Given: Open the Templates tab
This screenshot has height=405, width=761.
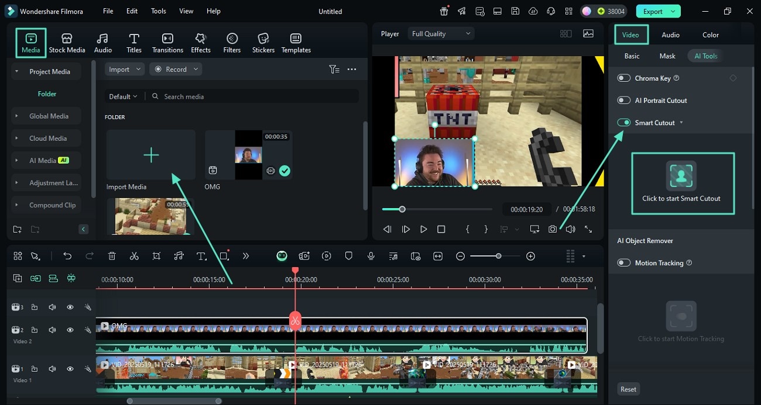Looking at the screenshot, I should [x=296, y=43].
